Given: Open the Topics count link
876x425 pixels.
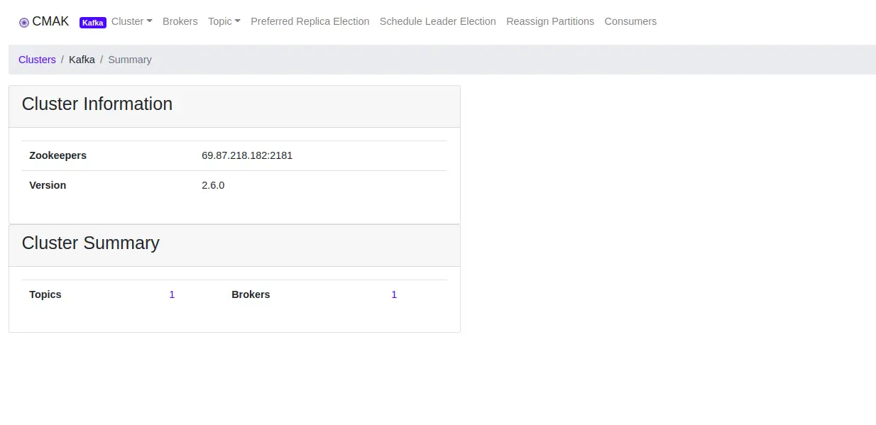Looking at the screenshot, I should (172, 294).
